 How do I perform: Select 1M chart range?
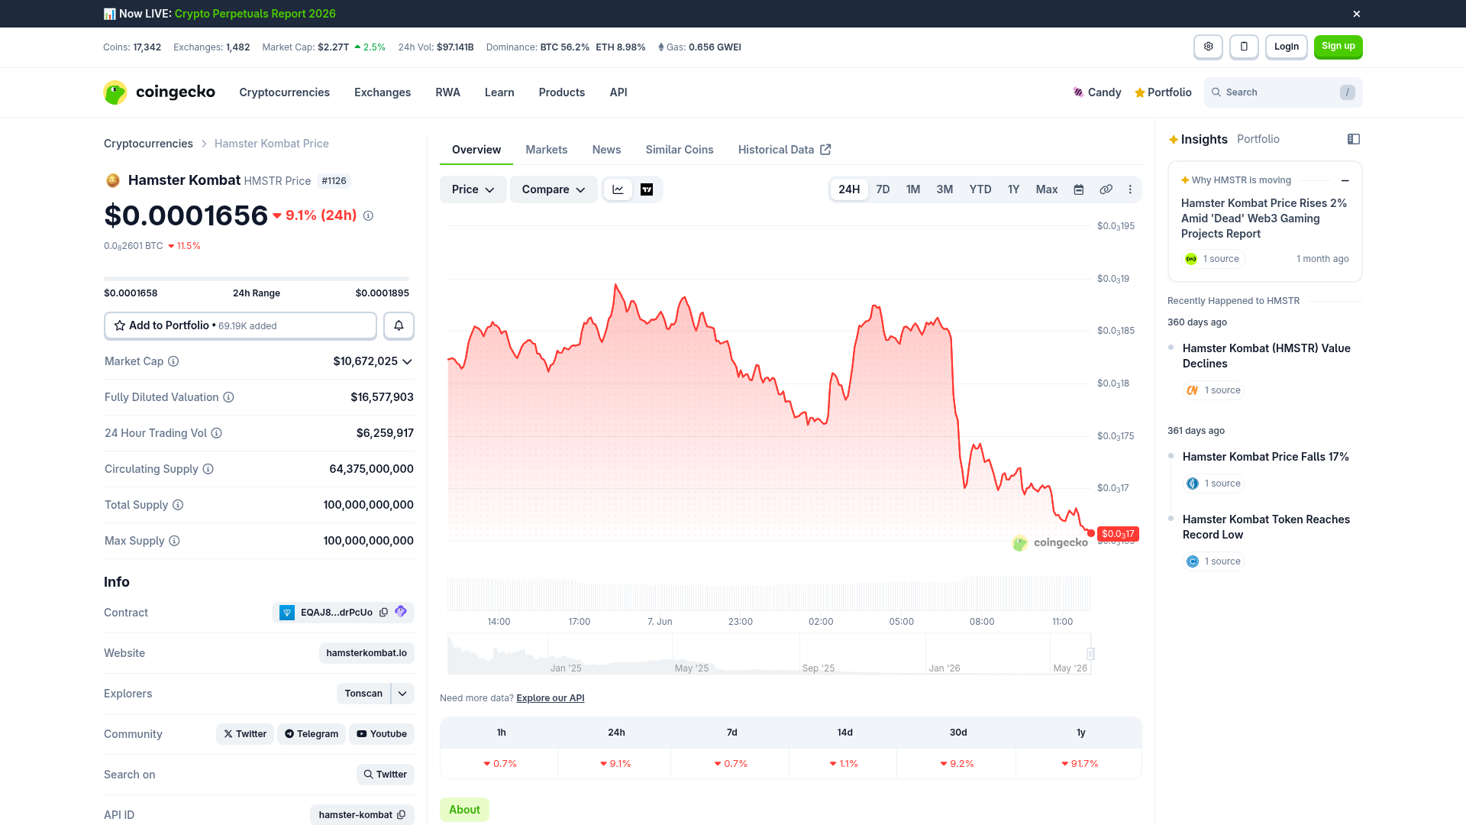tap(913, 189)
